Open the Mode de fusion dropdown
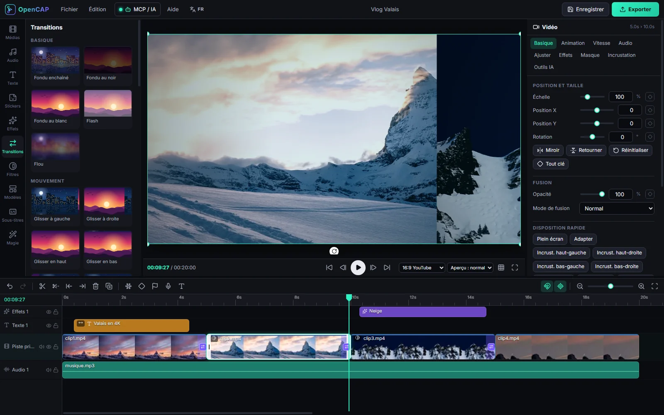664x415 pixels. point(617,208)
